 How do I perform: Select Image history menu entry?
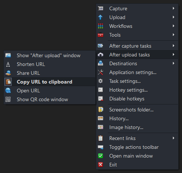tap(137, 127)
